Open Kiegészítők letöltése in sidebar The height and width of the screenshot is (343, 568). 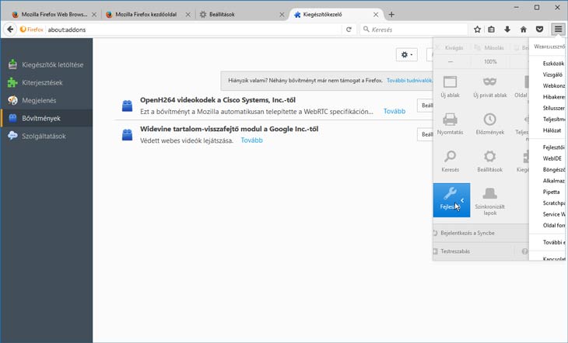pos(47,64)
